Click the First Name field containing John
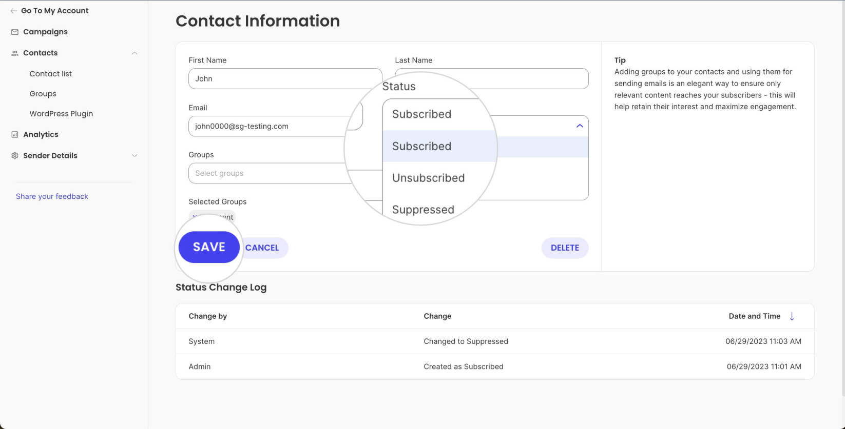The image size is (845, 429). 285,79
